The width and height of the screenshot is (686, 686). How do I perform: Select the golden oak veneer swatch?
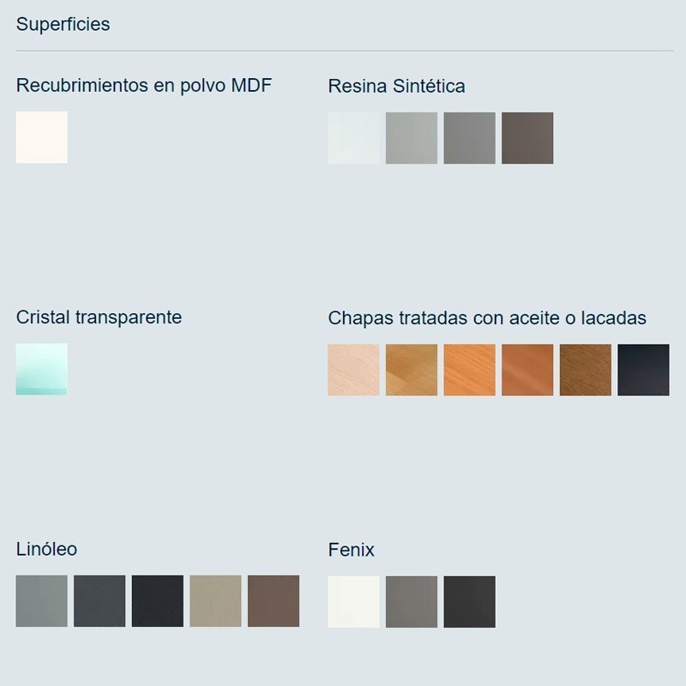pyautogui.click(x=412, y=370)
